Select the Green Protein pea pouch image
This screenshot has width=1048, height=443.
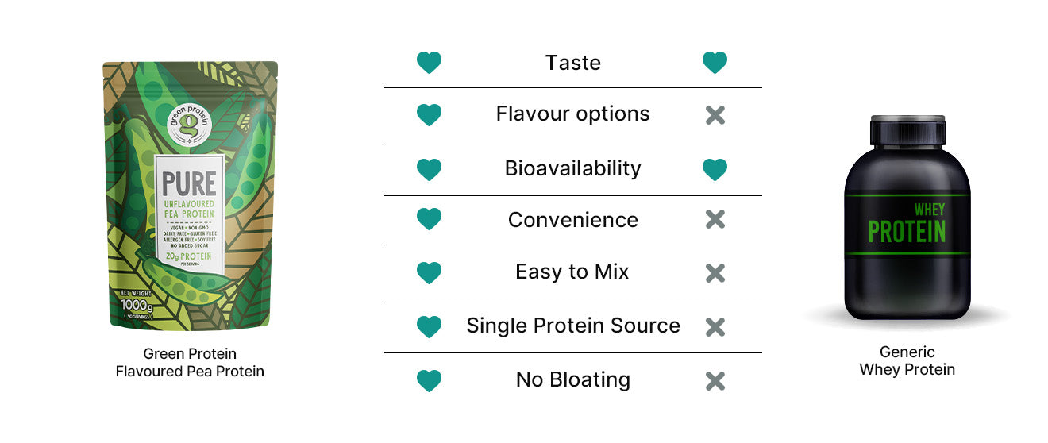click(x=190, y=195)
